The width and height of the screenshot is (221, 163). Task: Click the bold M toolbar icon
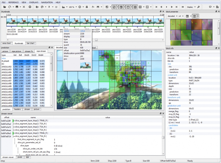(x=98, y=7)
